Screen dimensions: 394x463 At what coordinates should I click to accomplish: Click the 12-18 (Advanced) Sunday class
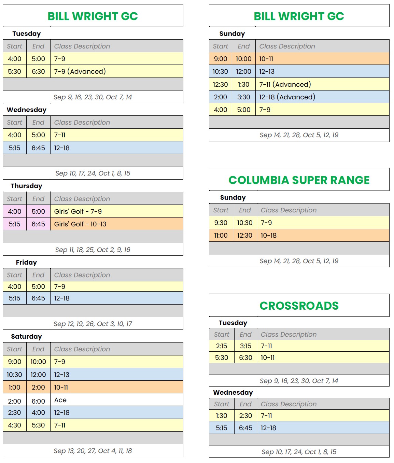287,97
